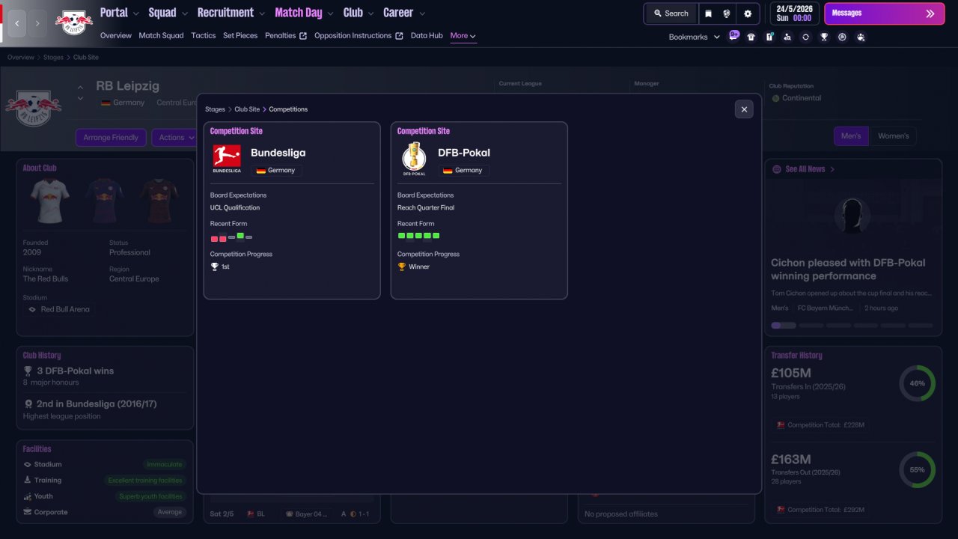
Task: Click the Bundesliga logo in competition card
Action: [x=227, y=159]
